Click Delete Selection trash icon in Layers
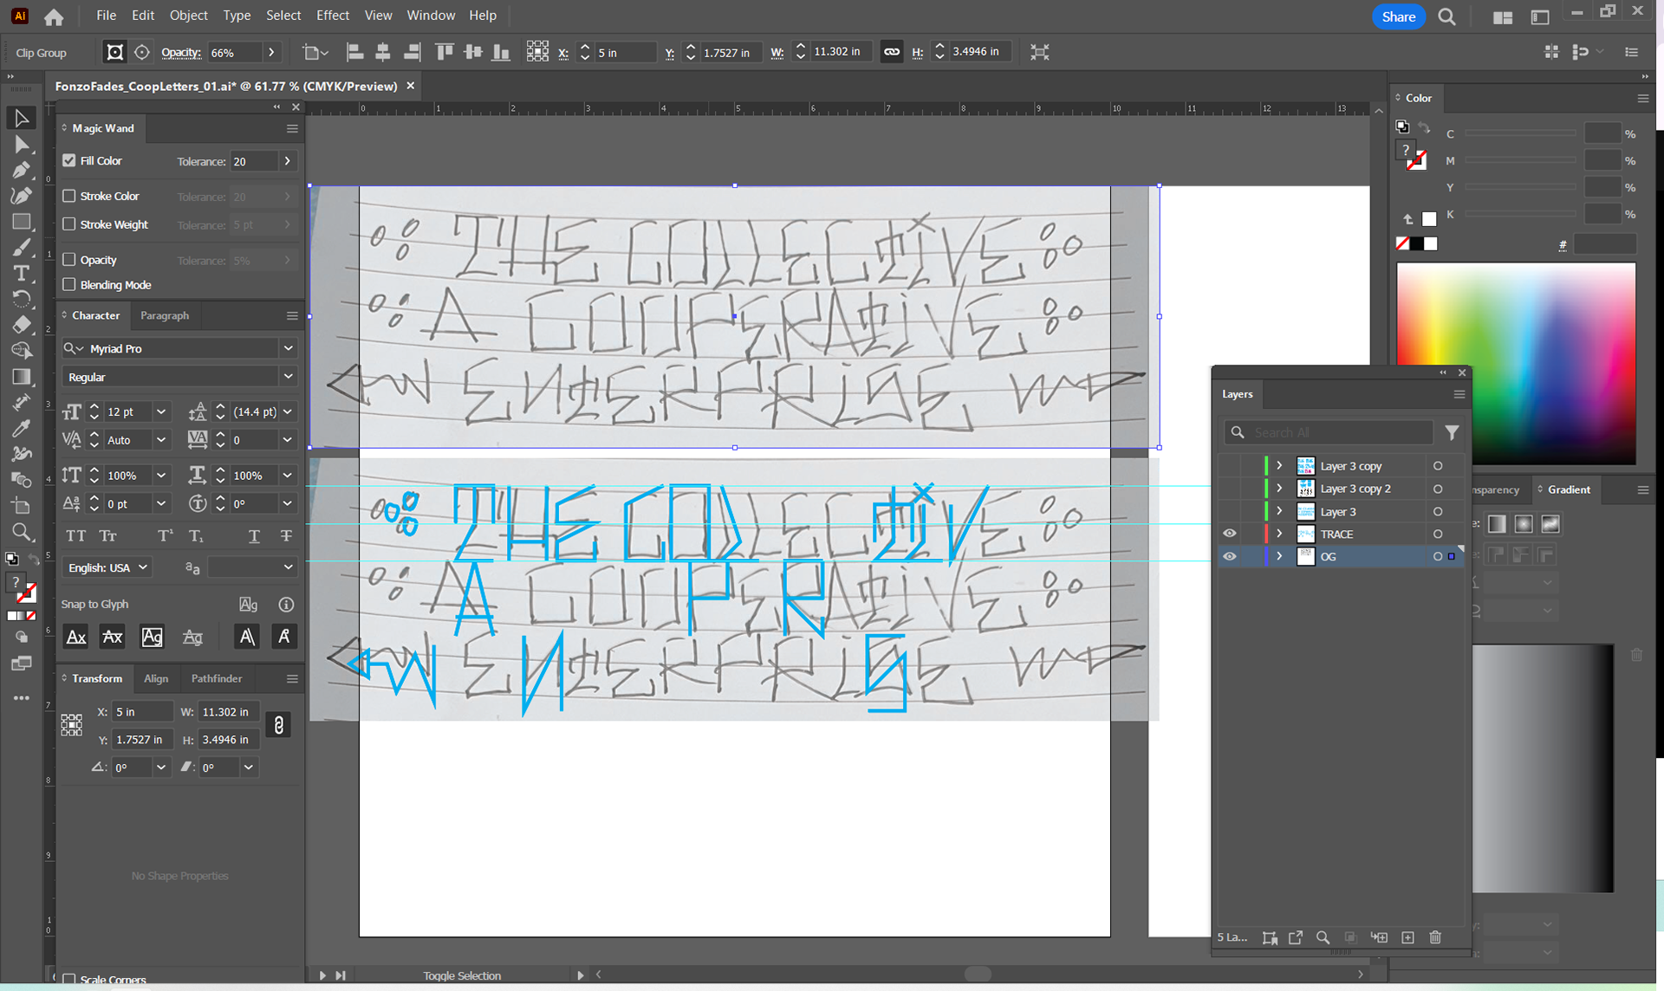The width and height of the screenshot is (1664, 991). [1435, 937]
